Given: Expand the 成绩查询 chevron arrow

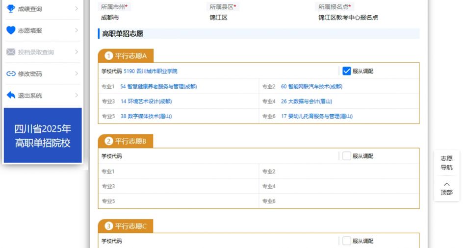Looking at the screenshot, I should (77, 8).
